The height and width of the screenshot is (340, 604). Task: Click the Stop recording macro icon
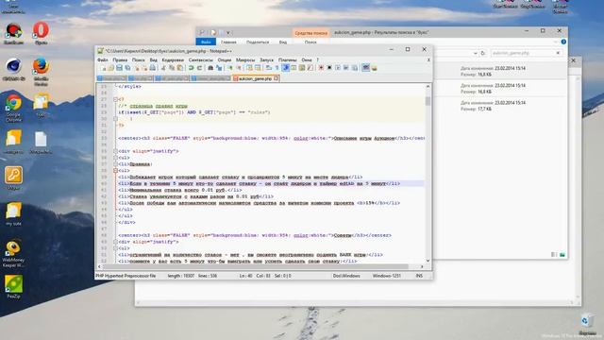[329, 68]
